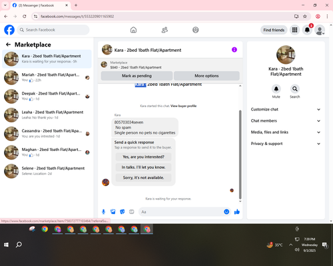
Task: Expand Chat members section
Action: [x=286, y=121]
